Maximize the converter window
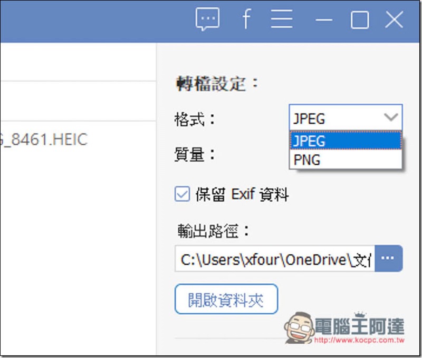The width and height of the screenshot is (422, 358). coord(360,20)
